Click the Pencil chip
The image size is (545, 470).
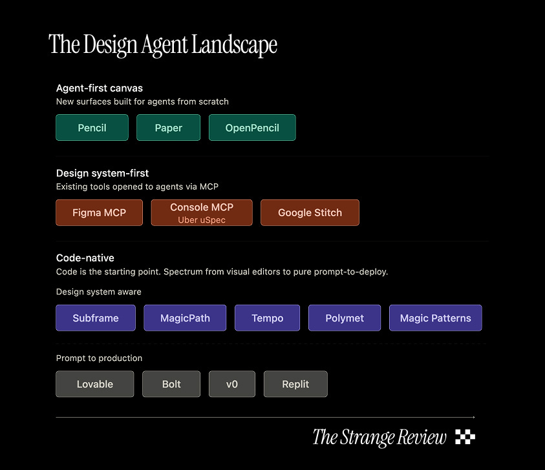92,127
